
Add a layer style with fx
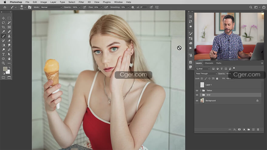[235, 129]
